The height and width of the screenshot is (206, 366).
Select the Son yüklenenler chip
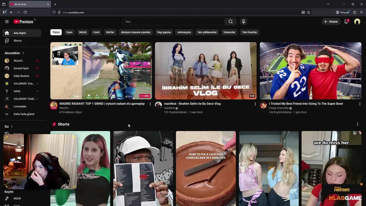click(207, 32)
